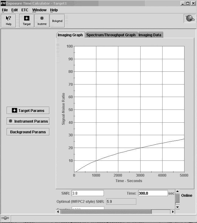Click the ETC application icon in title bar
Image resolution: width=197 pixels, height=223 pixels.
point(3,3)
